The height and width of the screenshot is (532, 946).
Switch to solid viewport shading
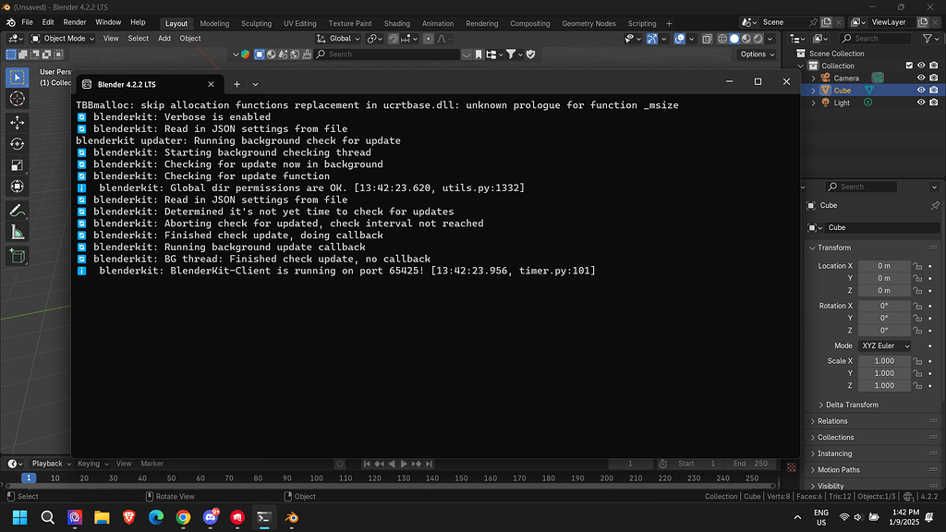click(734, 39)
